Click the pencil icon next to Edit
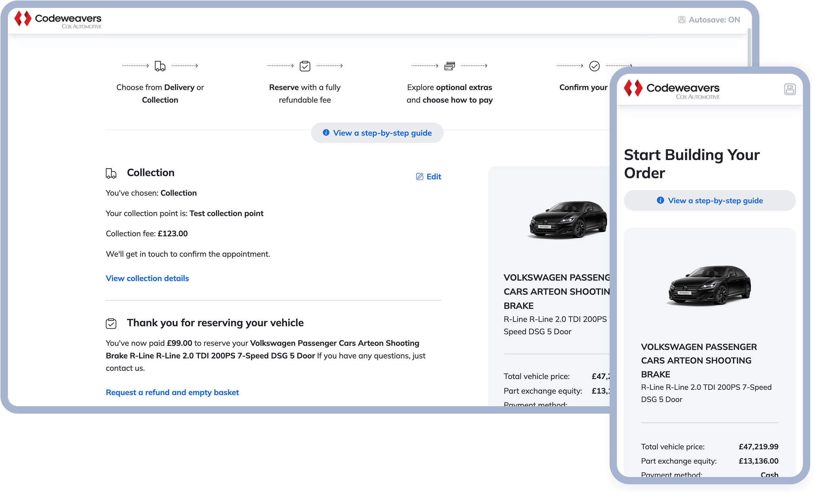The width and height of the screenshot is (815, 495). pyautogui.click(x=419, y=176)
